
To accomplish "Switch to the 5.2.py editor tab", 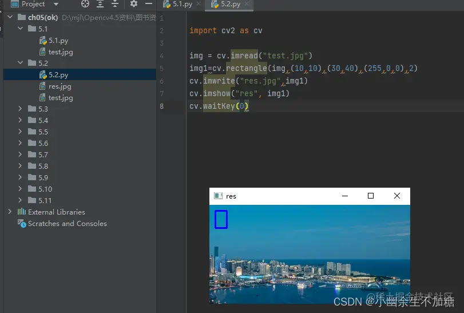I will pyautogui.click(x=230, y=4).
